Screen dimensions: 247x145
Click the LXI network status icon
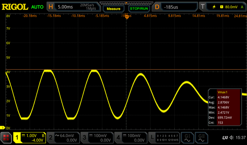(x=225, y=138)
